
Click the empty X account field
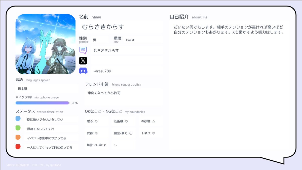[127, 61]
